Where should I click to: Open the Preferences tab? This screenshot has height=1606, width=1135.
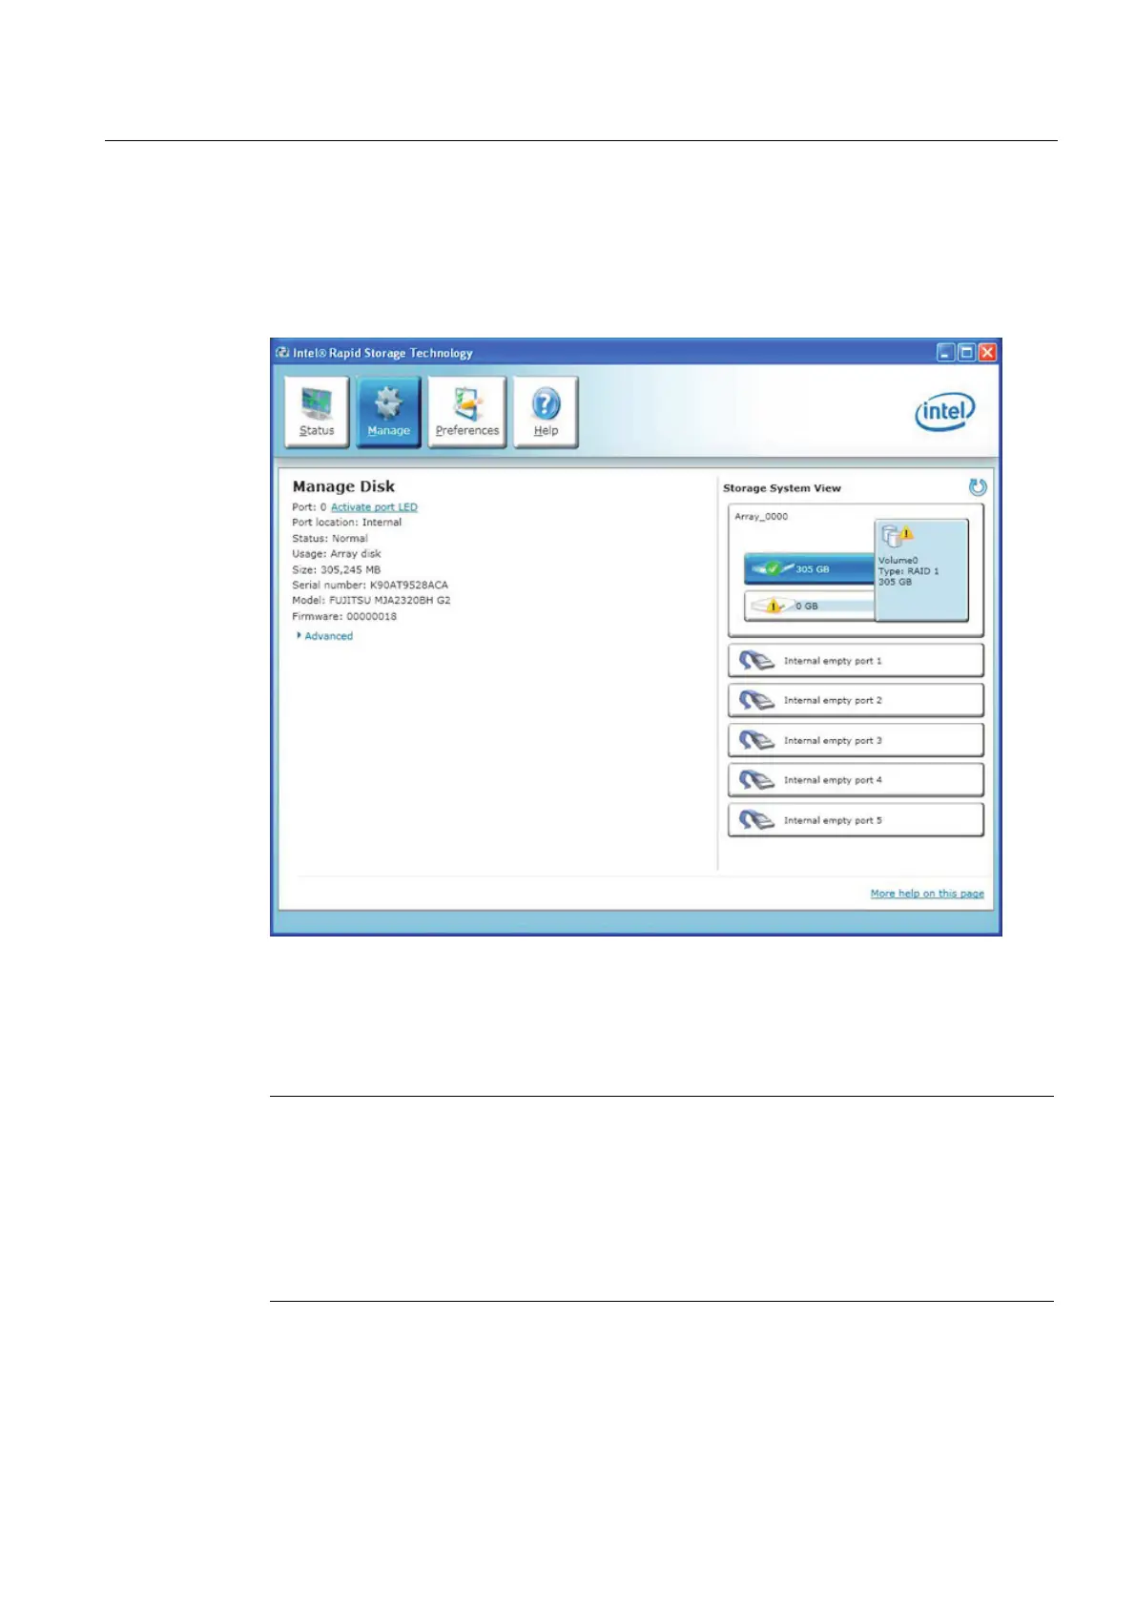[466, 411]
